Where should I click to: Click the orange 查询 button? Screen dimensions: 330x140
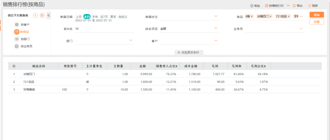317,15
